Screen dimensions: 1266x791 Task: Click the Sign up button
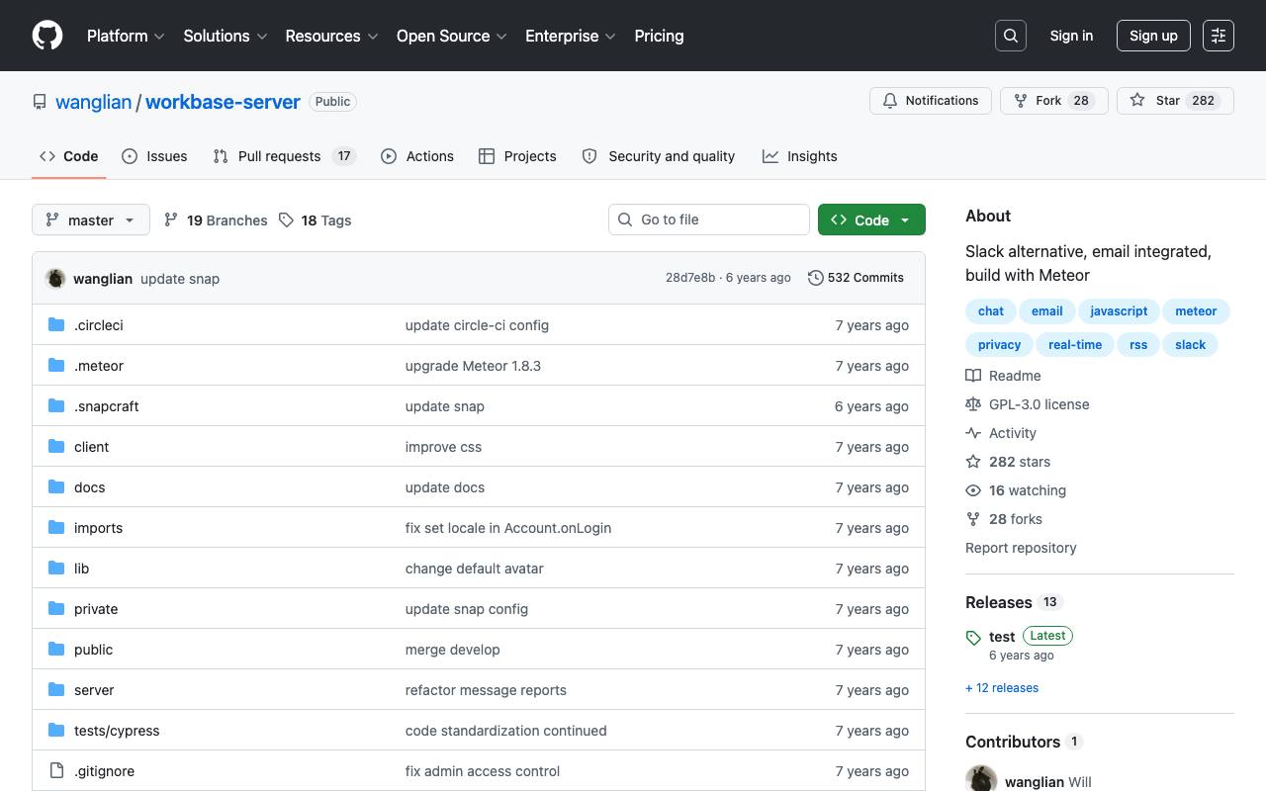point(1153,36)
